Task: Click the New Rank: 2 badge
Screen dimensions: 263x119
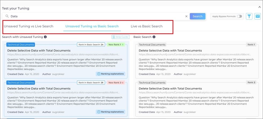Action: tap(116, 82)
